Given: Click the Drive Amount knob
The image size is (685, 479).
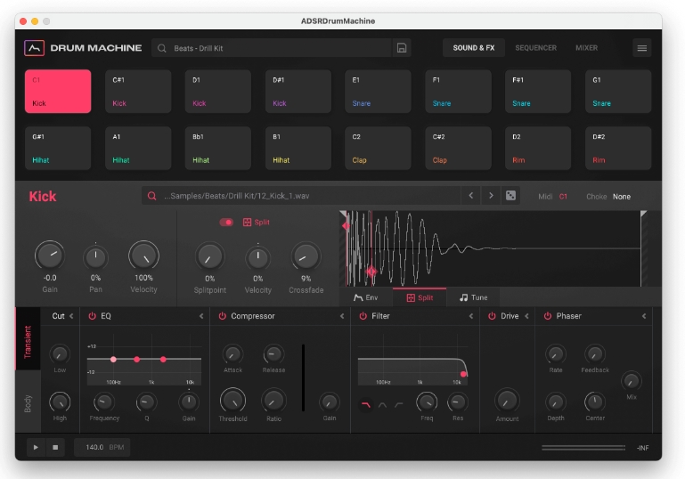Looking at the screenshot, I should pyautogui.click(x=507, y=401).
